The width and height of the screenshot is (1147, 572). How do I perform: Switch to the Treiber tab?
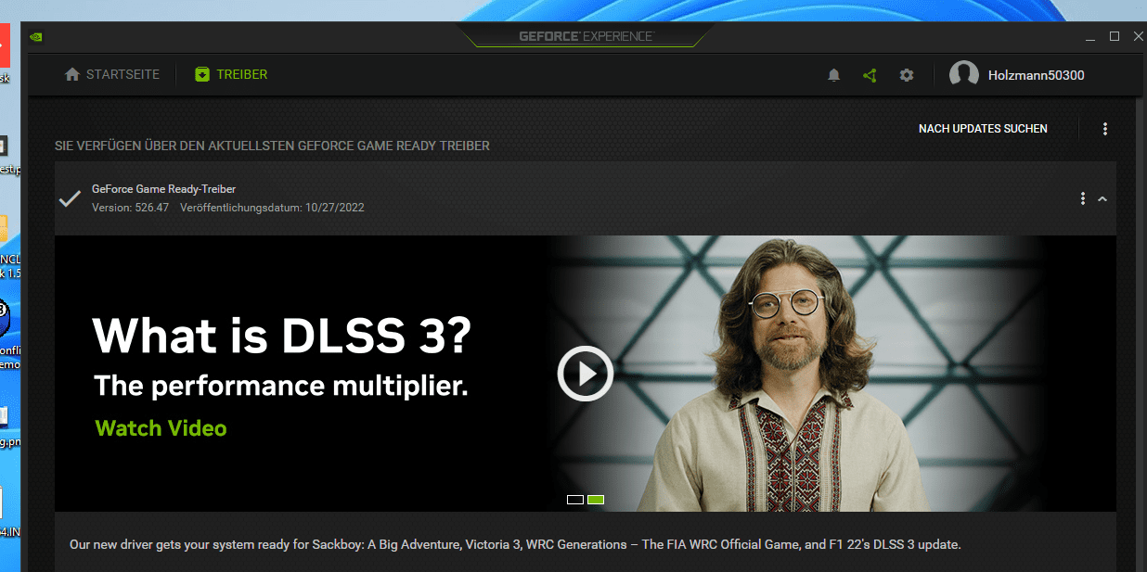pos(231,74)
